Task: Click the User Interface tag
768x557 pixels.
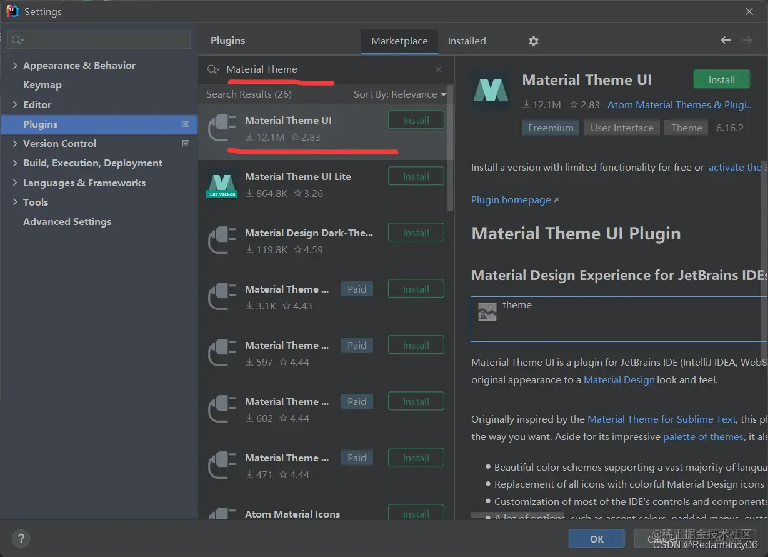Action: (622, 128)
